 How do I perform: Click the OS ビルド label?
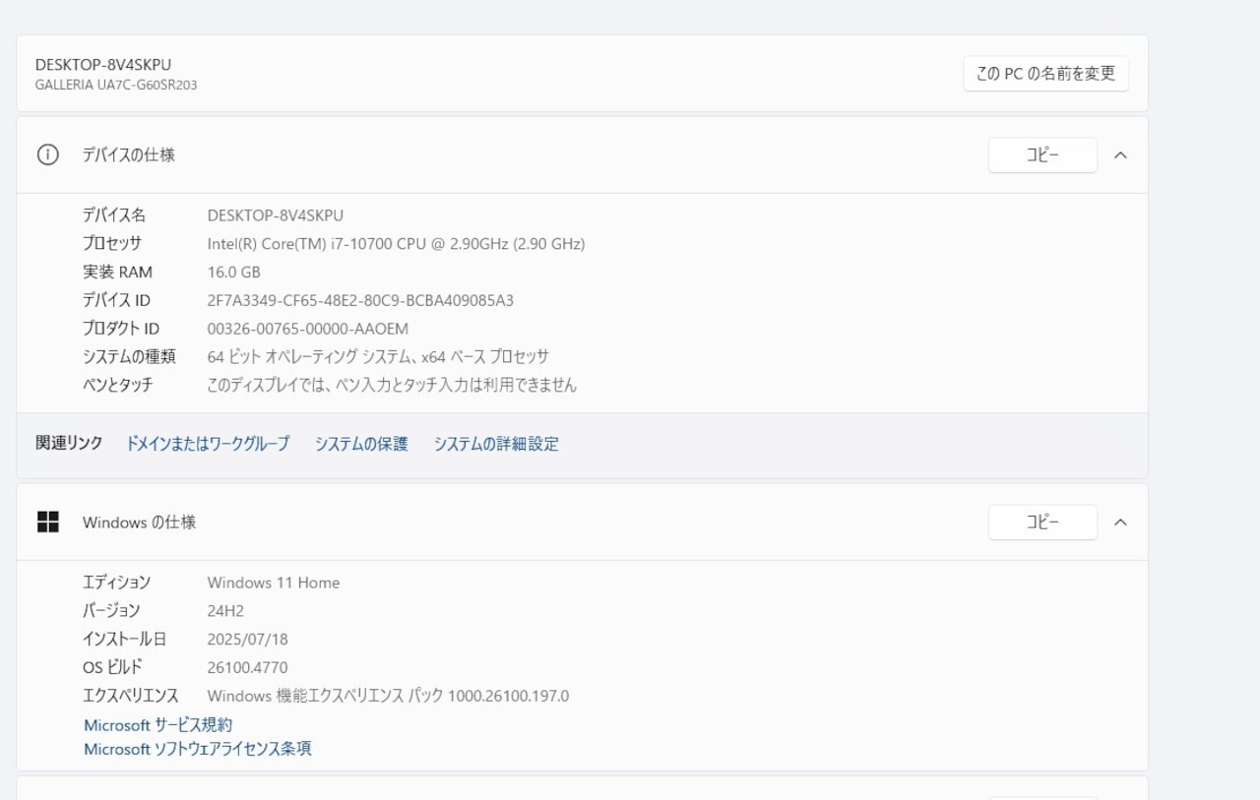point(112,667)
